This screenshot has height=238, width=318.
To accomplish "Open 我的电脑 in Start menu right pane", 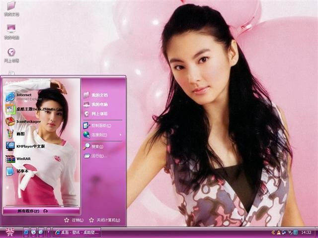I will (x=96, y=104).
